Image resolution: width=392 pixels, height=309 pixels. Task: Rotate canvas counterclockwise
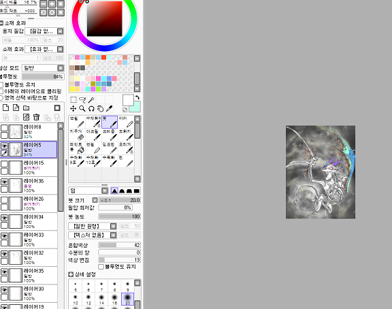(x=44, y=12)
